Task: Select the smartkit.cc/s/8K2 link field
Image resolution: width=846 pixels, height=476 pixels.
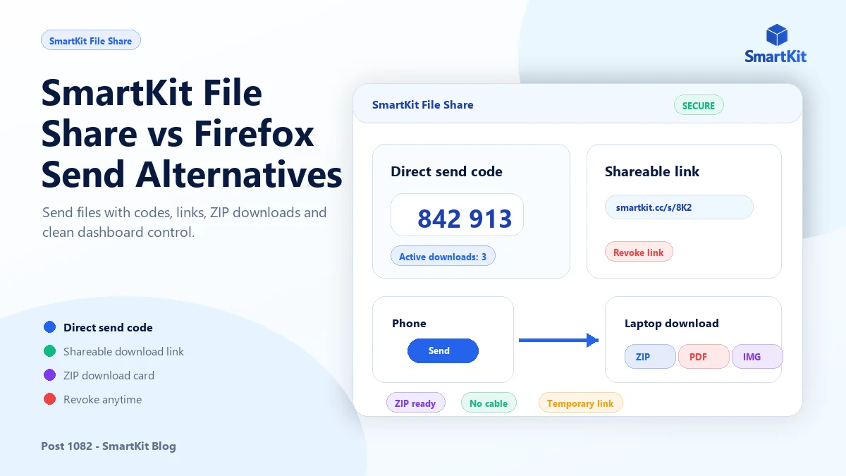Action: [679, 207]
